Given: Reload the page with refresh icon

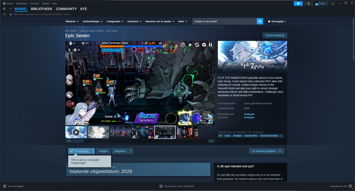Looking at the screenshot, I should click(x=4, y=14).
